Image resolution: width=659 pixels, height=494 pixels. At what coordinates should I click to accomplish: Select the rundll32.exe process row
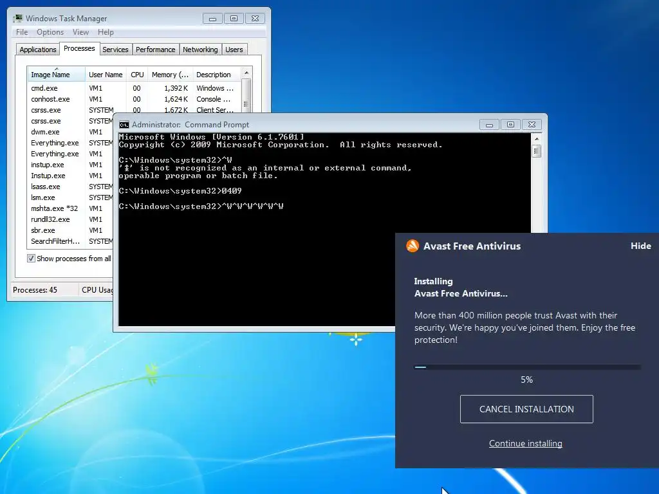(71, 219)
